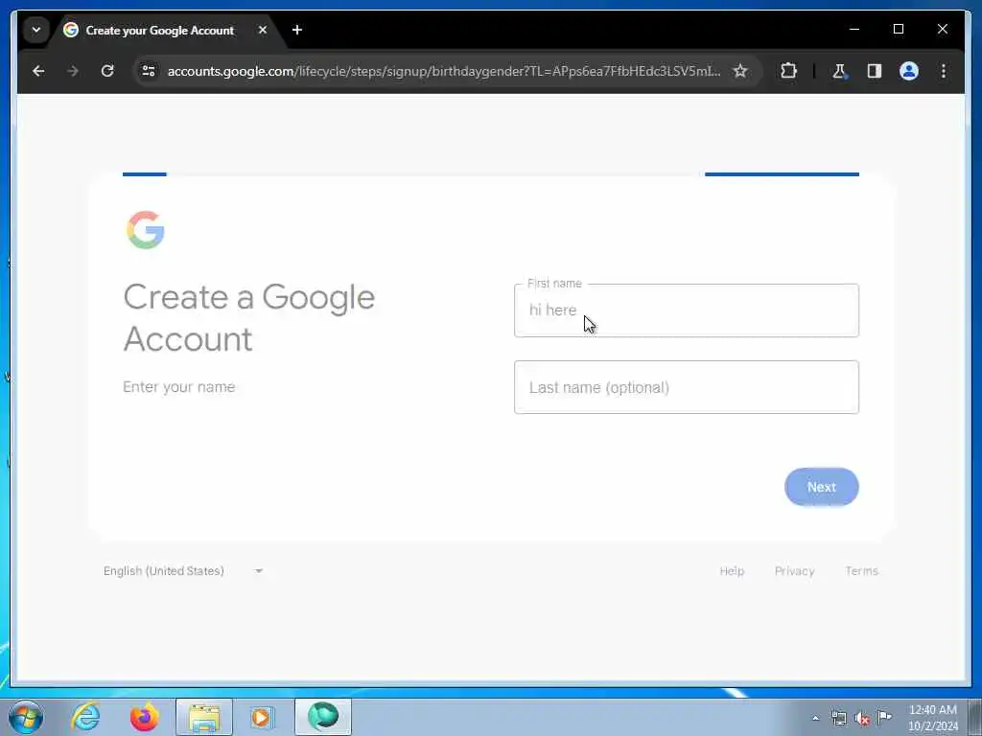Open the English (United States) language dropdown

click(183, 571)
